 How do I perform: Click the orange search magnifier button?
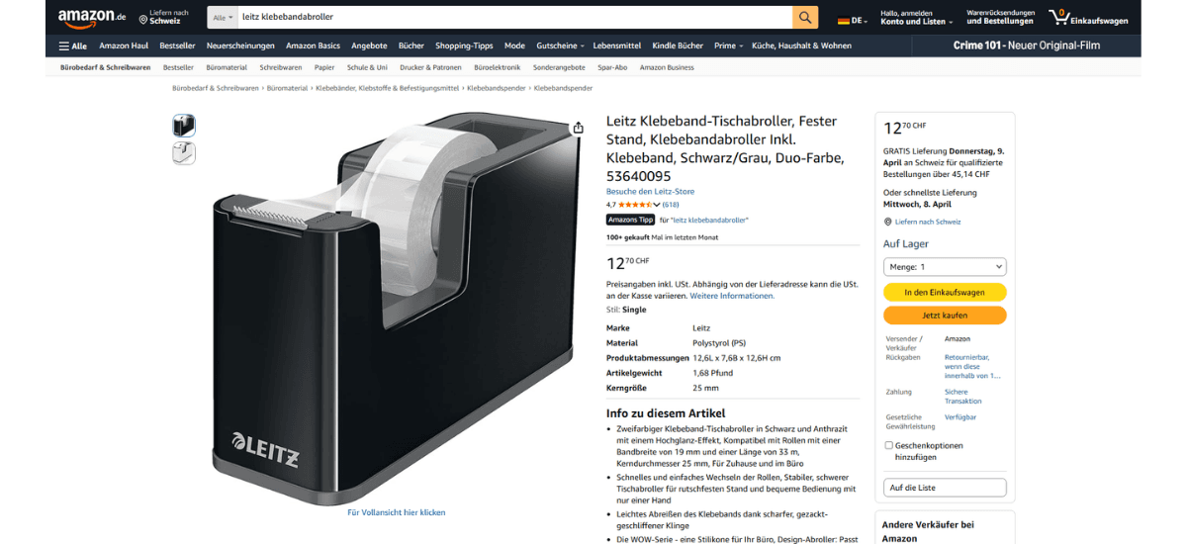point(805,17)
